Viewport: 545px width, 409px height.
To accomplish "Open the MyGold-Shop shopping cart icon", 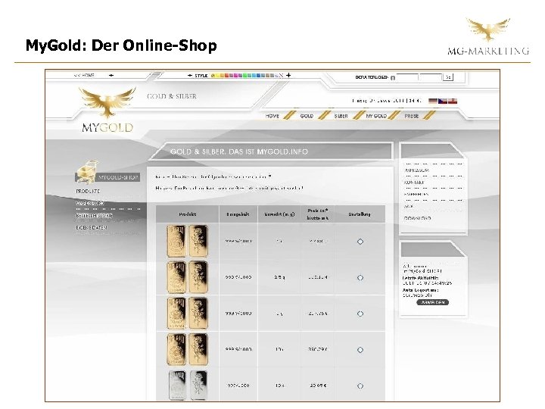I will tap(86, 171).
